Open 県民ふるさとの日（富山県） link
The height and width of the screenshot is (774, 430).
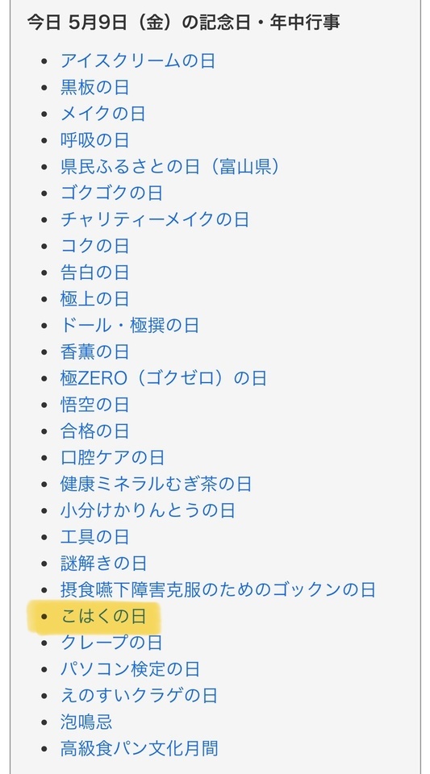pos(170,166)
